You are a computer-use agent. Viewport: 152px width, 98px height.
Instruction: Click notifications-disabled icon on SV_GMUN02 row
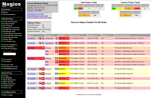[40, 69]
